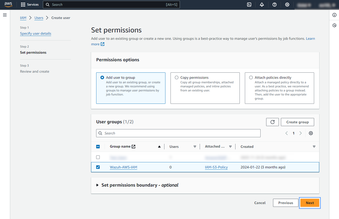
Task: Sort by the Created column arrow
Action: tap(314, 147)
